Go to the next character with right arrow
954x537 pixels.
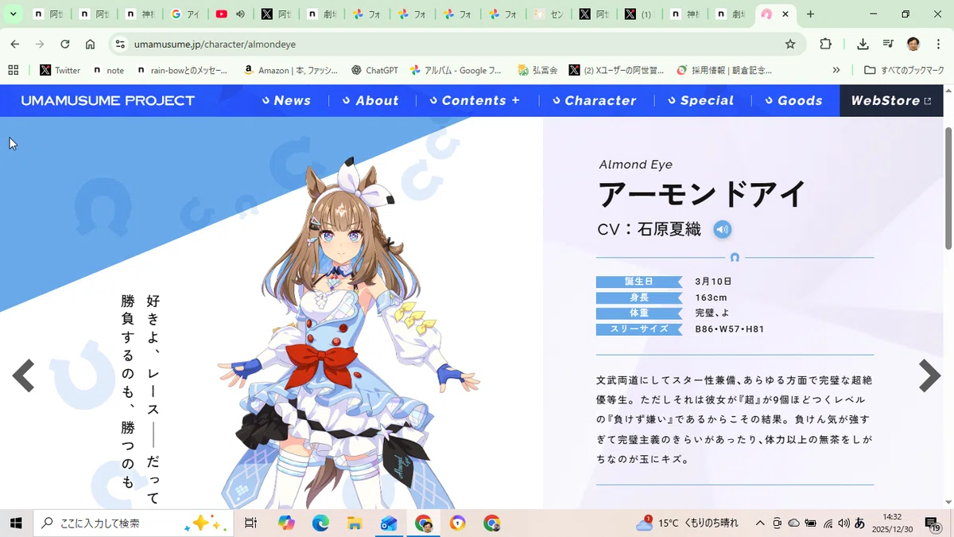pyautogui.click(x=929, y=376)
